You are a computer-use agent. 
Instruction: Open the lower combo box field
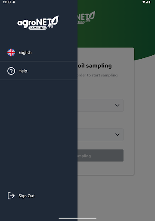100,135
